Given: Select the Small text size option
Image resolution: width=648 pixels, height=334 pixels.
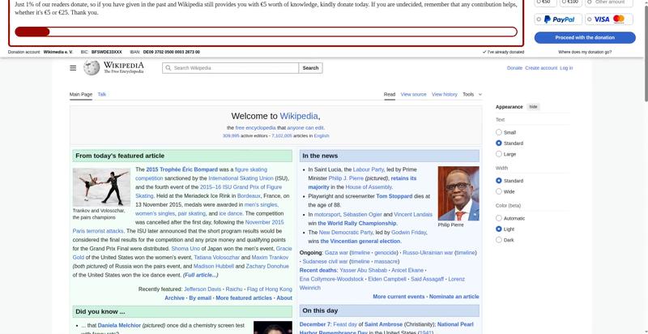Looking at the screenshot, I should (x=499, y=132).
